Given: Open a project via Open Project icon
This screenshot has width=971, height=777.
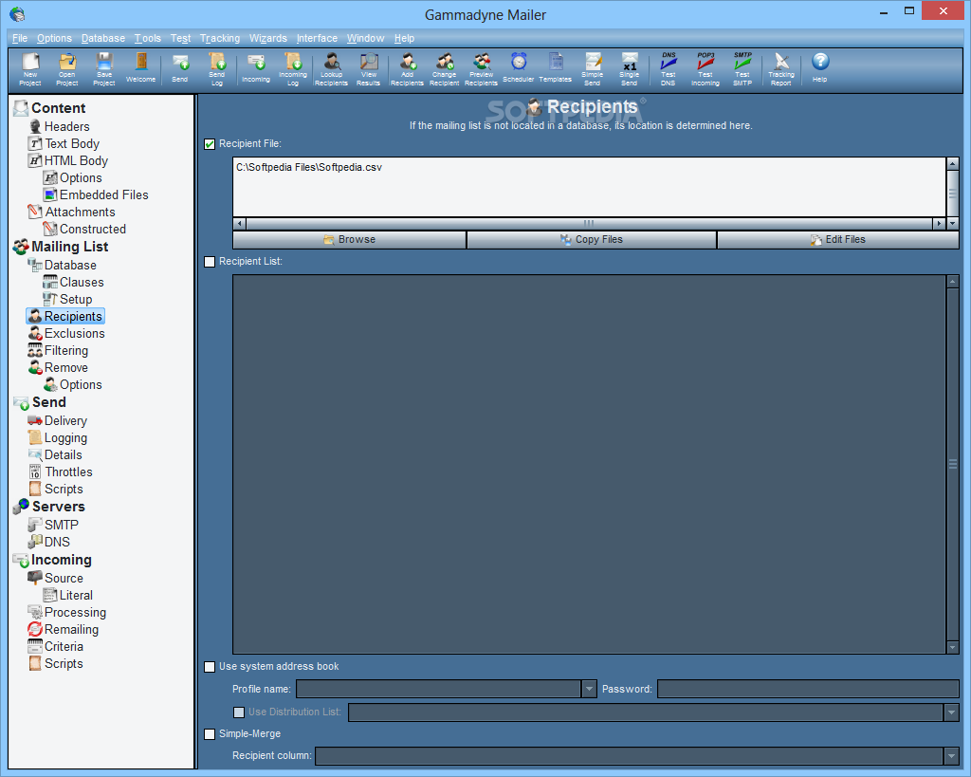Looking at the screenshot, I should [x=67, y=68].
